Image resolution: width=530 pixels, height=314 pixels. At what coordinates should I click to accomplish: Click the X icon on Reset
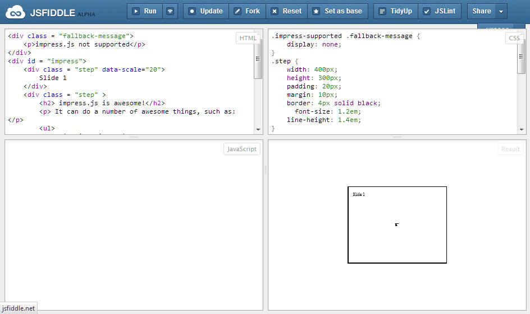point(275,11)
